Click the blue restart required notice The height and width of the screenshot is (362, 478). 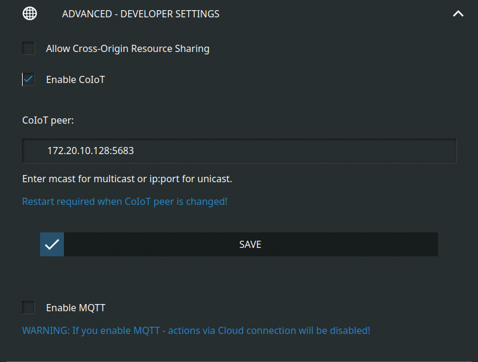coord(124,201)
